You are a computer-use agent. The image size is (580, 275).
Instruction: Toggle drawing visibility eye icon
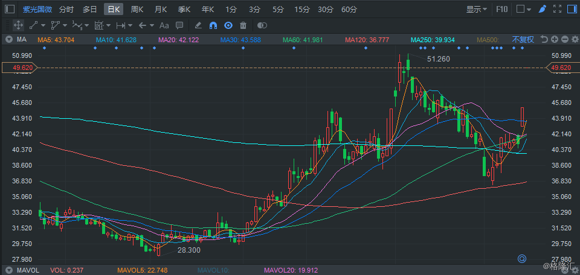(228, 25)
